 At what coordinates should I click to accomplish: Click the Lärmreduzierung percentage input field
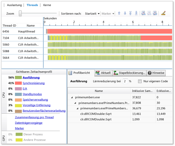pyautogui.click(x=125, y=82)
